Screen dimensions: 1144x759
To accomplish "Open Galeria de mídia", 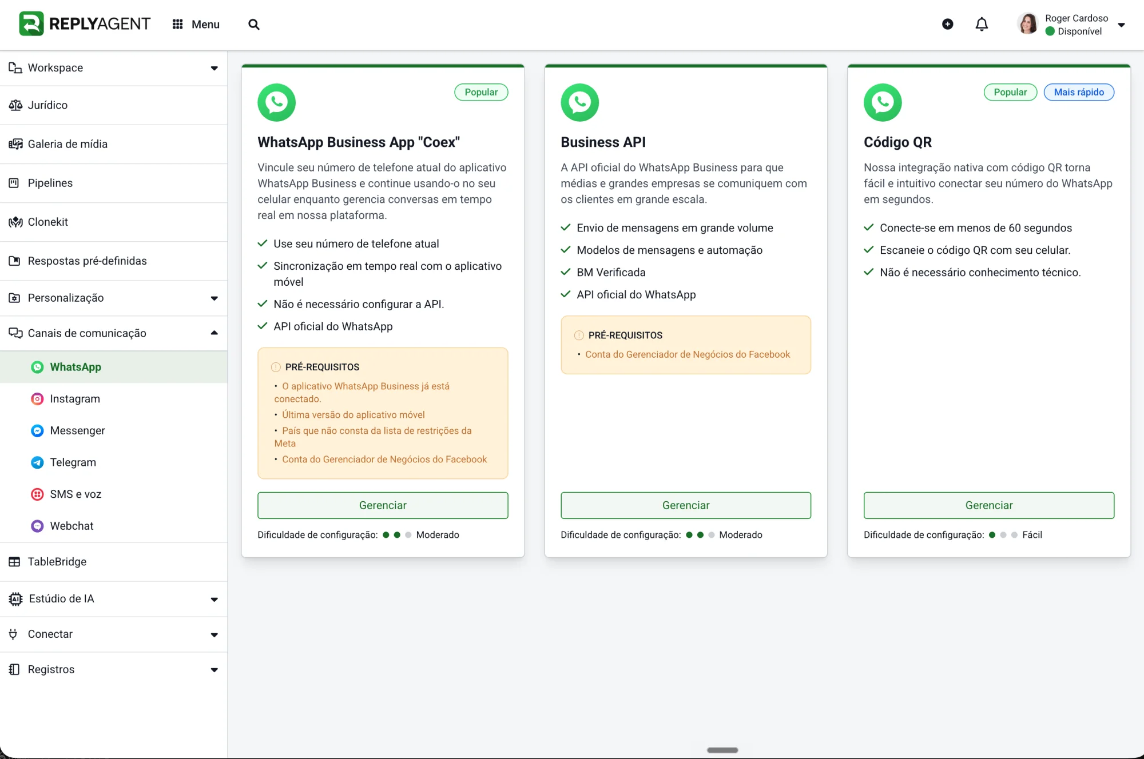I will [x=114, y=144].
